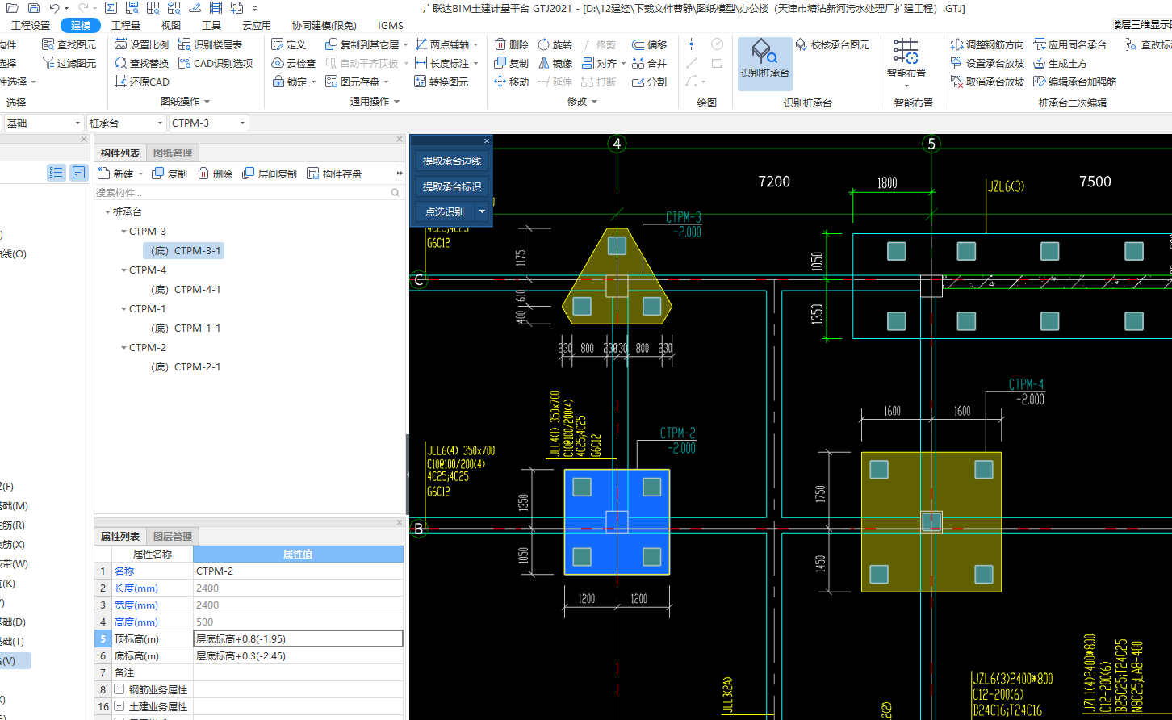Switch to 视图 ribbon tab
The image size is (1172, 720).
[x=171, y=25]
